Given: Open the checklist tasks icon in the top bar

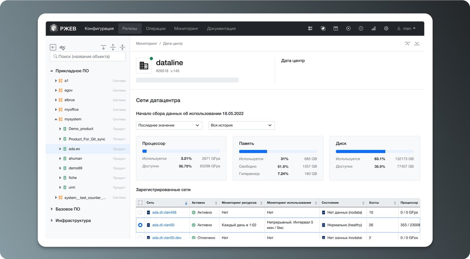Looking at the screenshot, I should [x=310, y=29].
